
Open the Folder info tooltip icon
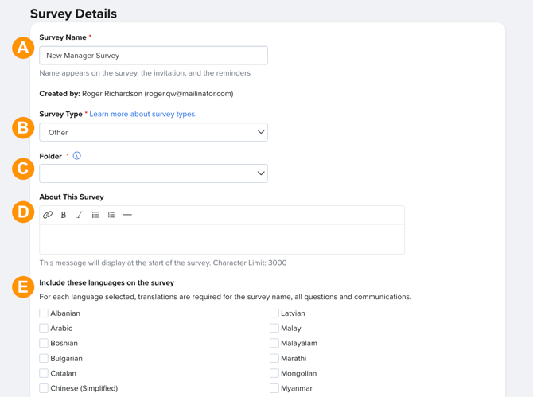[77, 156]
